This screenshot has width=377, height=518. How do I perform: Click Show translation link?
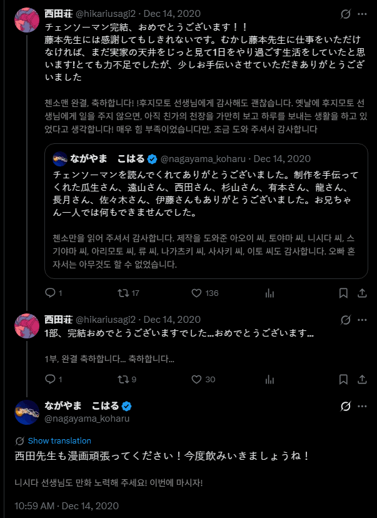pos(59,440)
